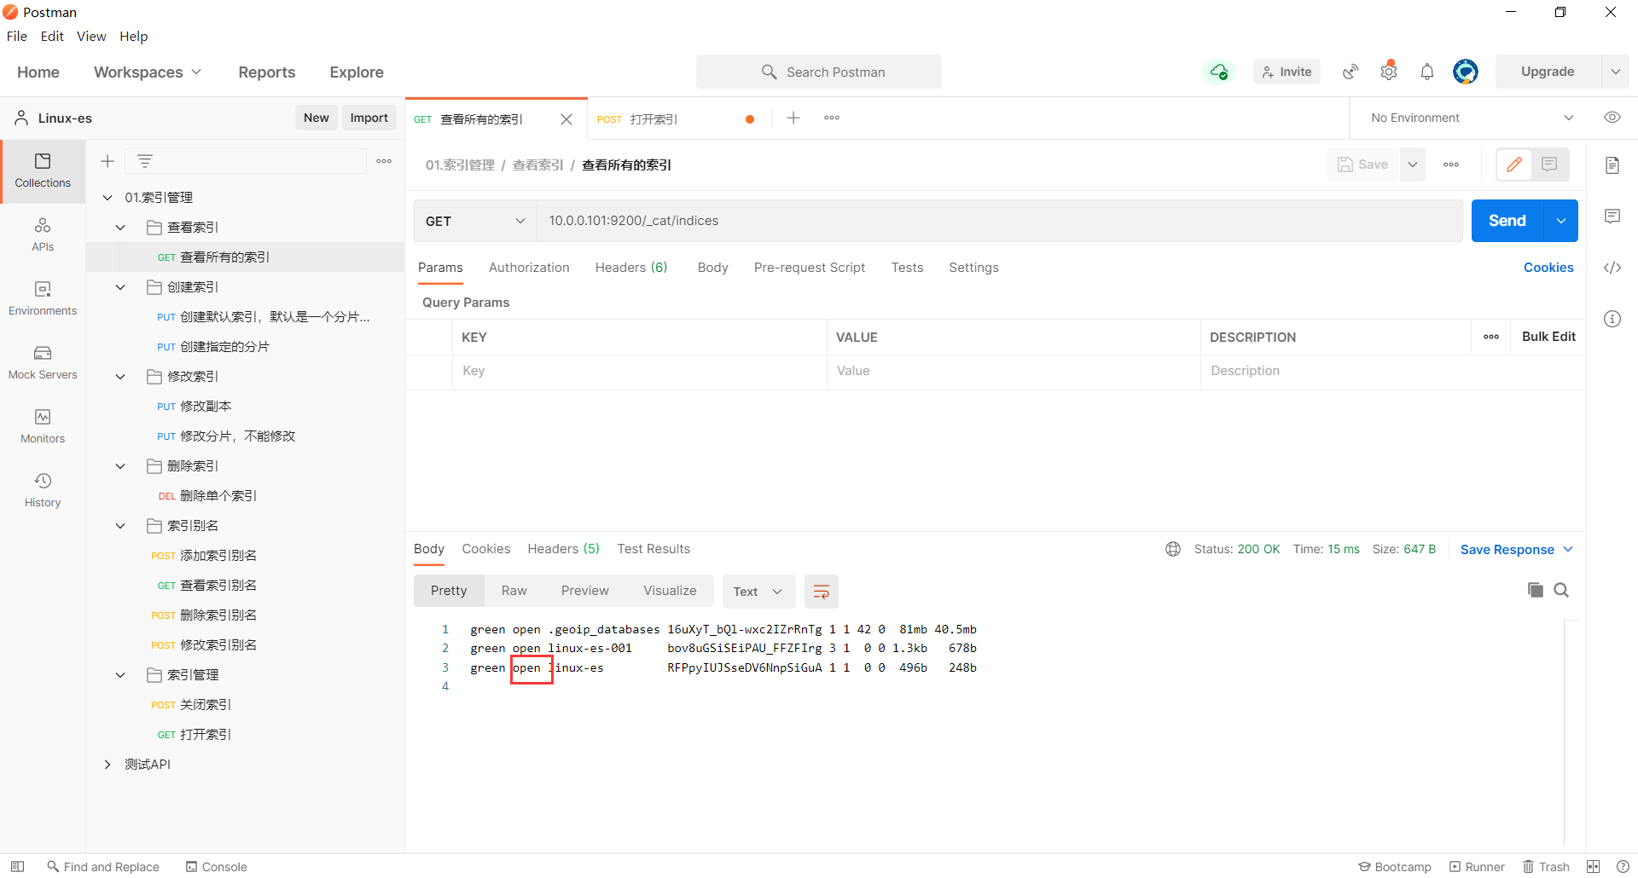1638x878 pixels.
Task: Open collections sidebar more options dots
Action: point(384,161)
